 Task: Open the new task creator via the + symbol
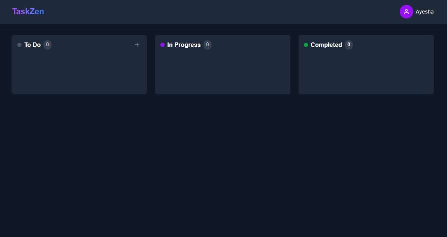[x=137, y=45]
